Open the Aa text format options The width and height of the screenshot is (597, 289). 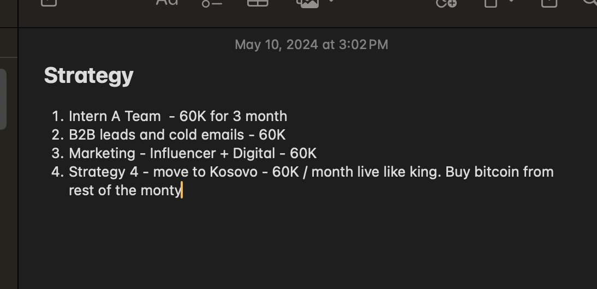click(x=167, y=2)
